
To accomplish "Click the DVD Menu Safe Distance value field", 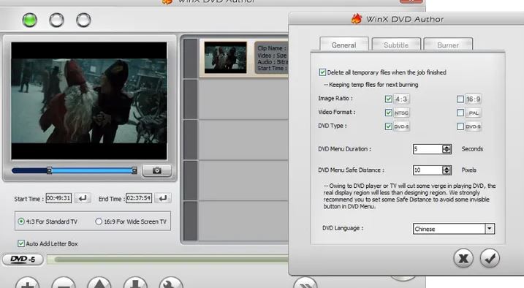I will (x=428, y=170).
